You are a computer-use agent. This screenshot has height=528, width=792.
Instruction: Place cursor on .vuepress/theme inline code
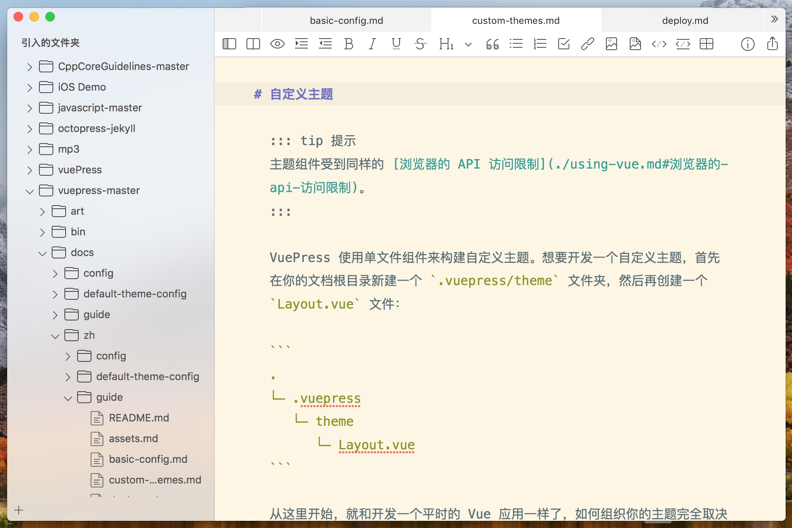[x=495, y=281]
